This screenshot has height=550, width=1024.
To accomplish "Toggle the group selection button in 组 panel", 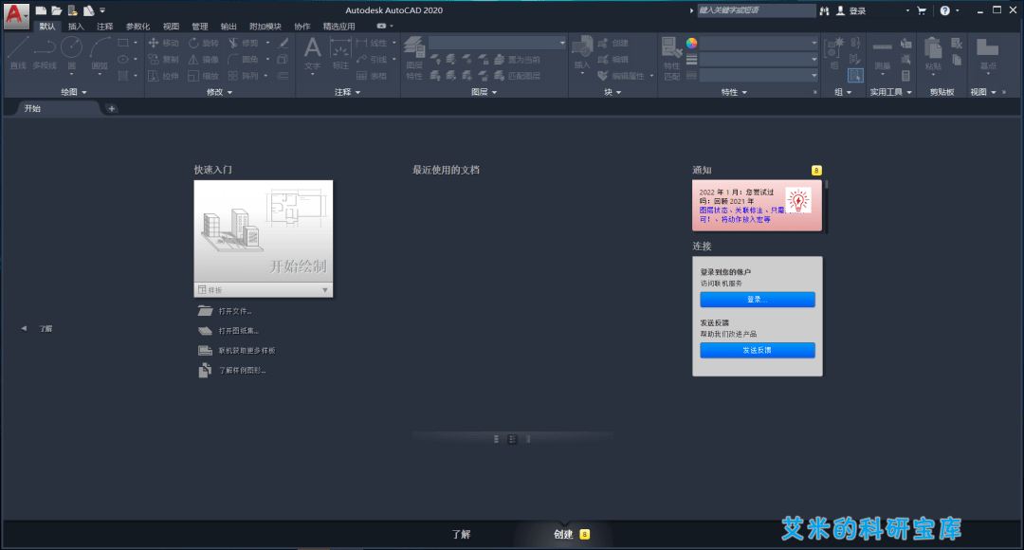I will pyautogui.click(x=855, y=76).
